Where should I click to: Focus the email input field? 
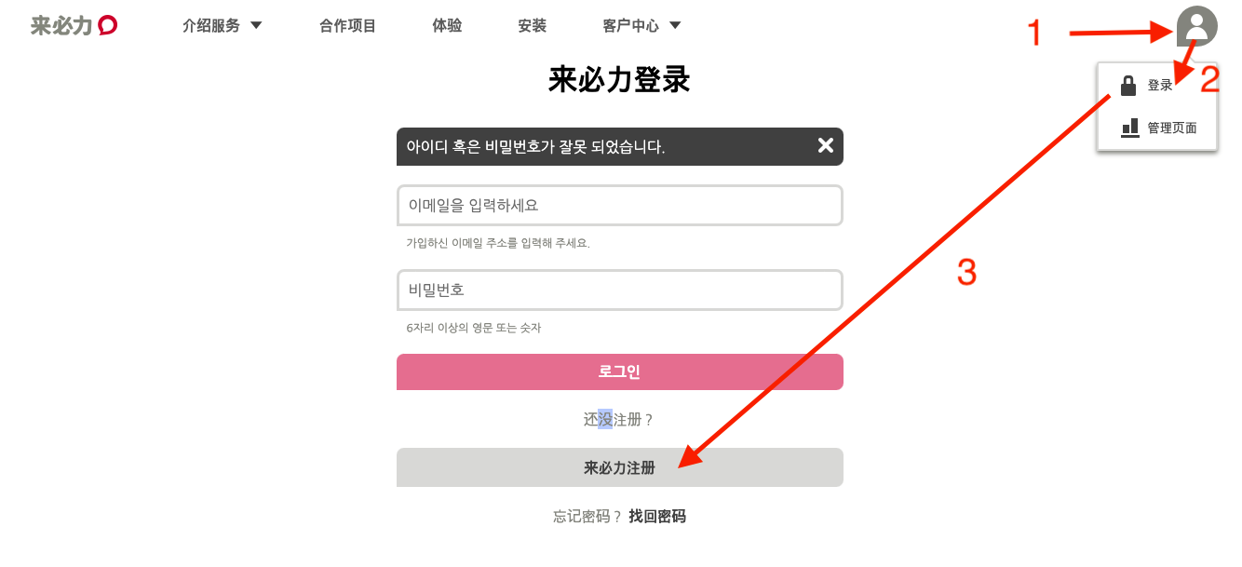[620, 205]
